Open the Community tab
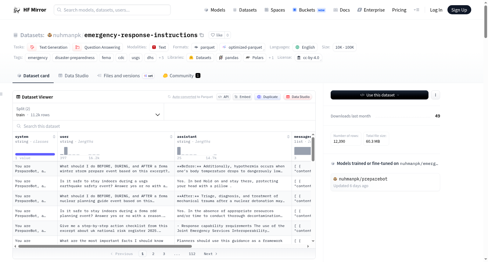The image size is (488, 262). (181, 75)
